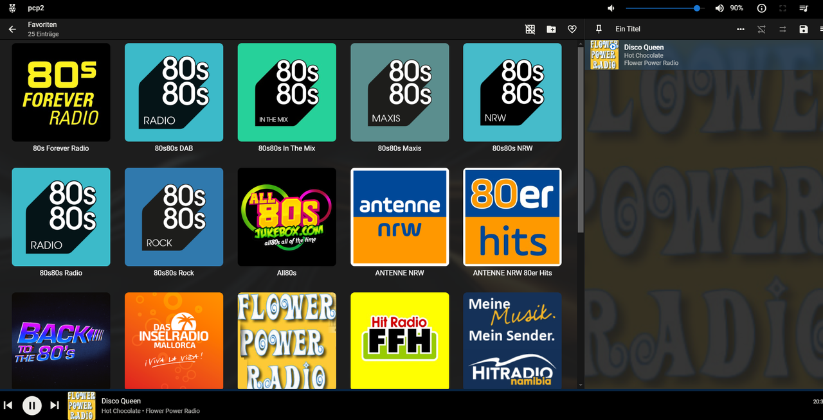Select the ANTENNE NRW 80er Hits station
The image size is (823, 420).
pos(512,217)
